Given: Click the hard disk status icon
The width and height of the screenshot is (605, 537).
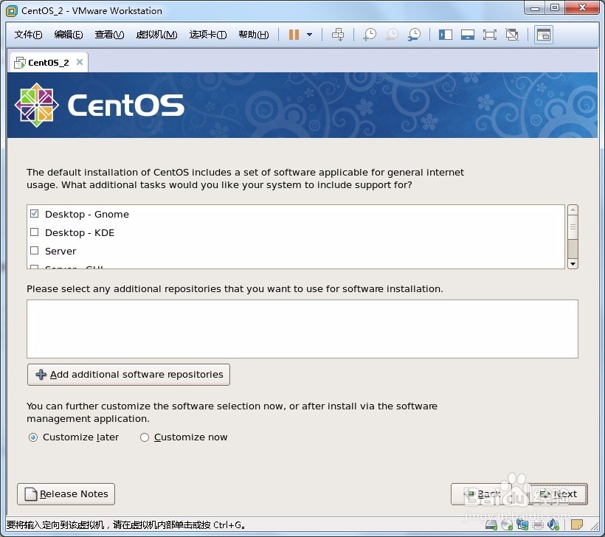Looking at the screenshot, I should pyautogui.click(x=491, y=524).
